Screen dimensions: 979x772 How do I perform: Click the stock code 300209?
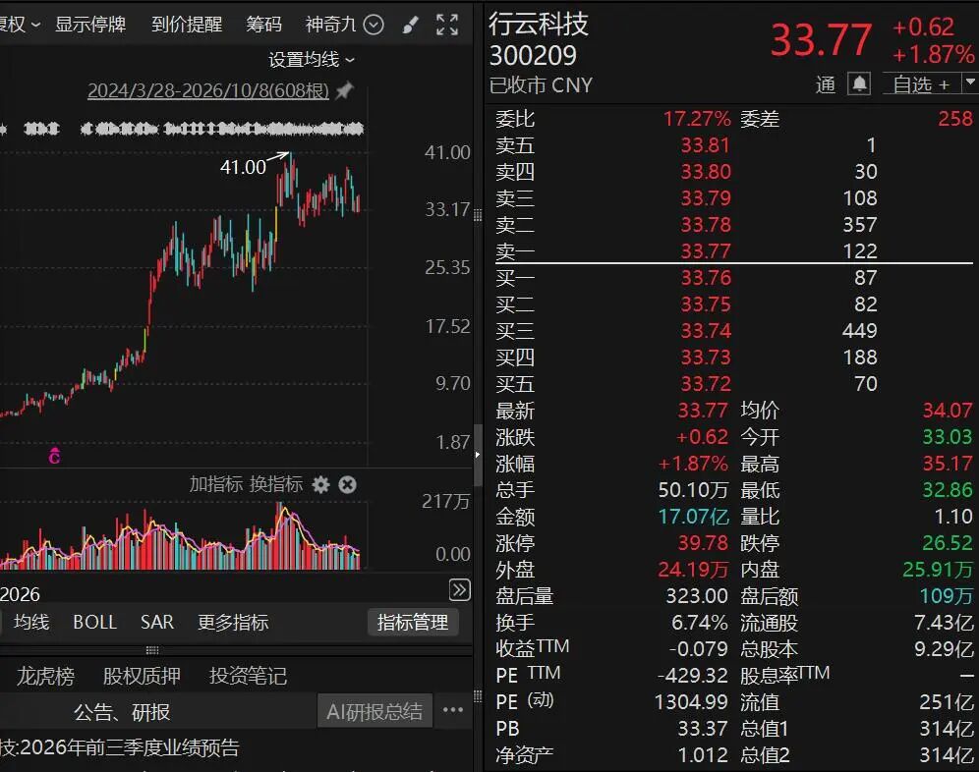point(533,56)
